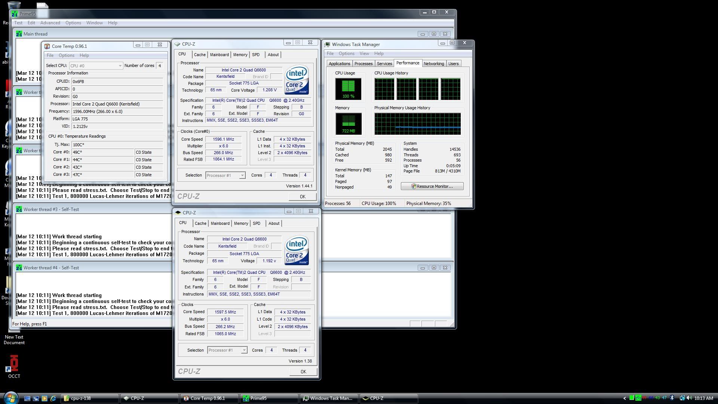Click the Resource Monitor button

click(x=432, y=186)
